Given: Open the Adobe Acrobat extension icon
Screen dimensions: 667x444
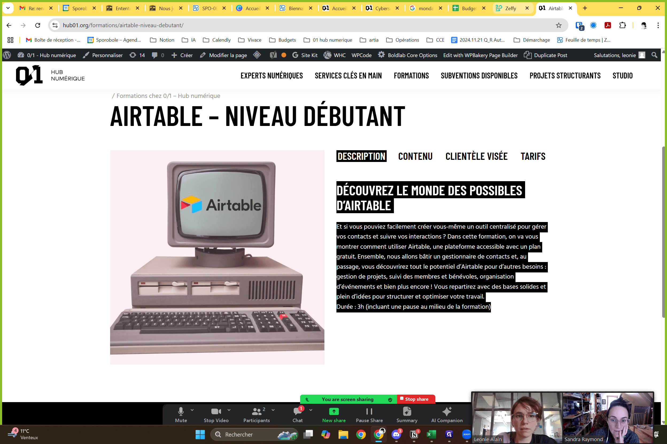Looking at the screenshot, I should (608, 25).
